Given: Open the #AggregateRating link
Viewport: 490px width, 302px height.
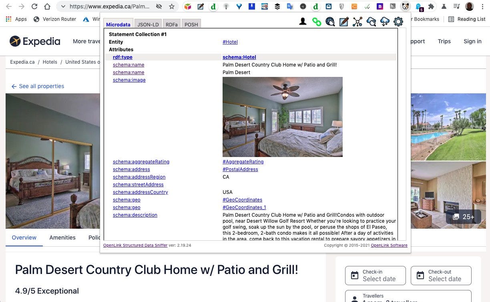Looking at the screenshot, I should pyautogui.click(x=243, y=162).
